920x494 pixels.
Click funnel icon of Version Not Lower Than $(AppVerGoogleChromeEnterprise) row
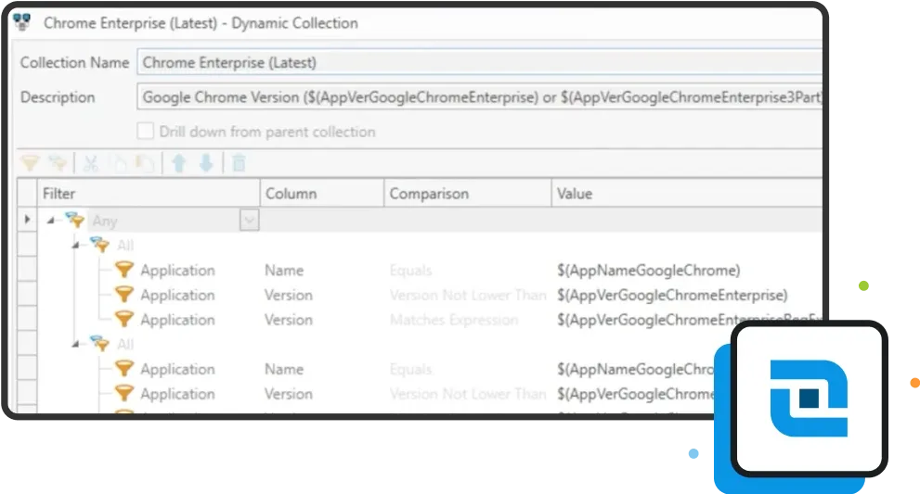pos(123,294)
